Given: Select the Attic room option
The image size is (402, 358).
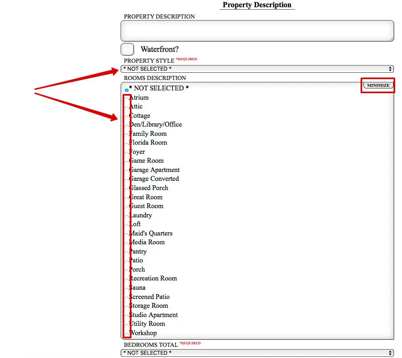Looking at the screenshot, I should (x=127, y=108).
